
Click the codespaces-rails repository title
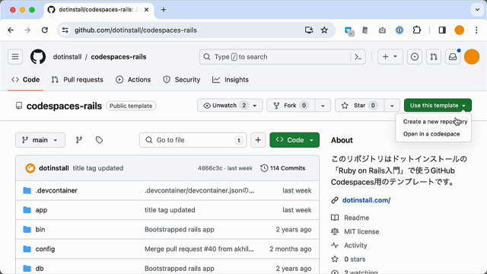click(64, 106)
